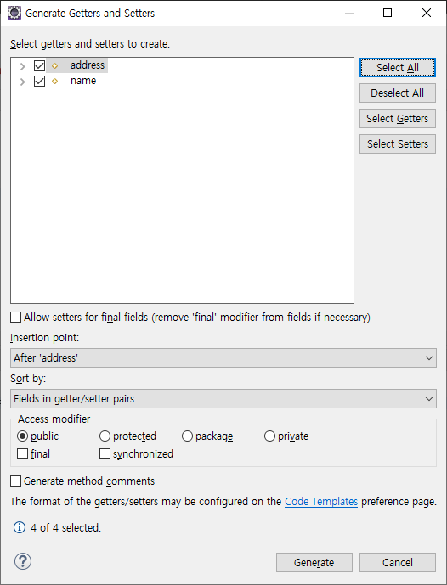The image size is (447, 585).
Task: Click the Select All button
Action: (398, 68)
